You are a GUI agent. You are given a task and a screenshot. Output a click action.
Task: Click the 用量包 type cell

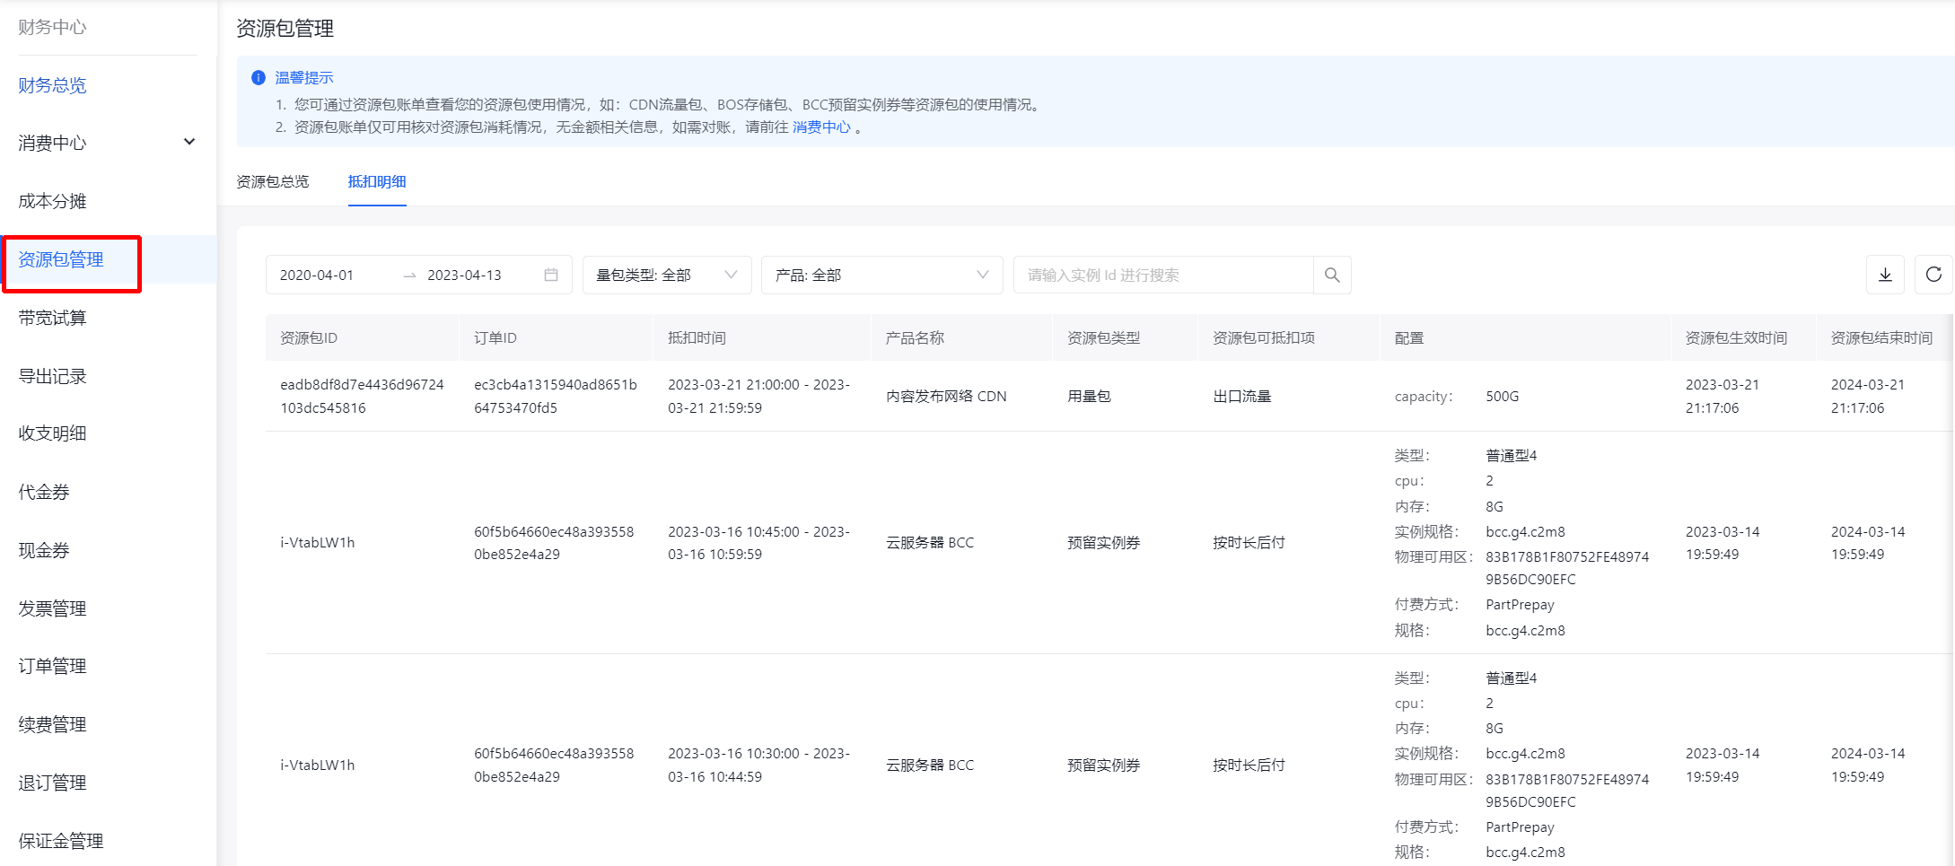pos(1089,396)
